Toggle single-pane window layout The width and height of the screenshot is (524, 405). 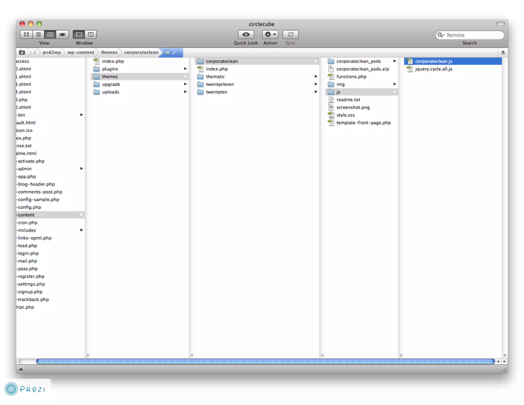[x=79, y=34]
